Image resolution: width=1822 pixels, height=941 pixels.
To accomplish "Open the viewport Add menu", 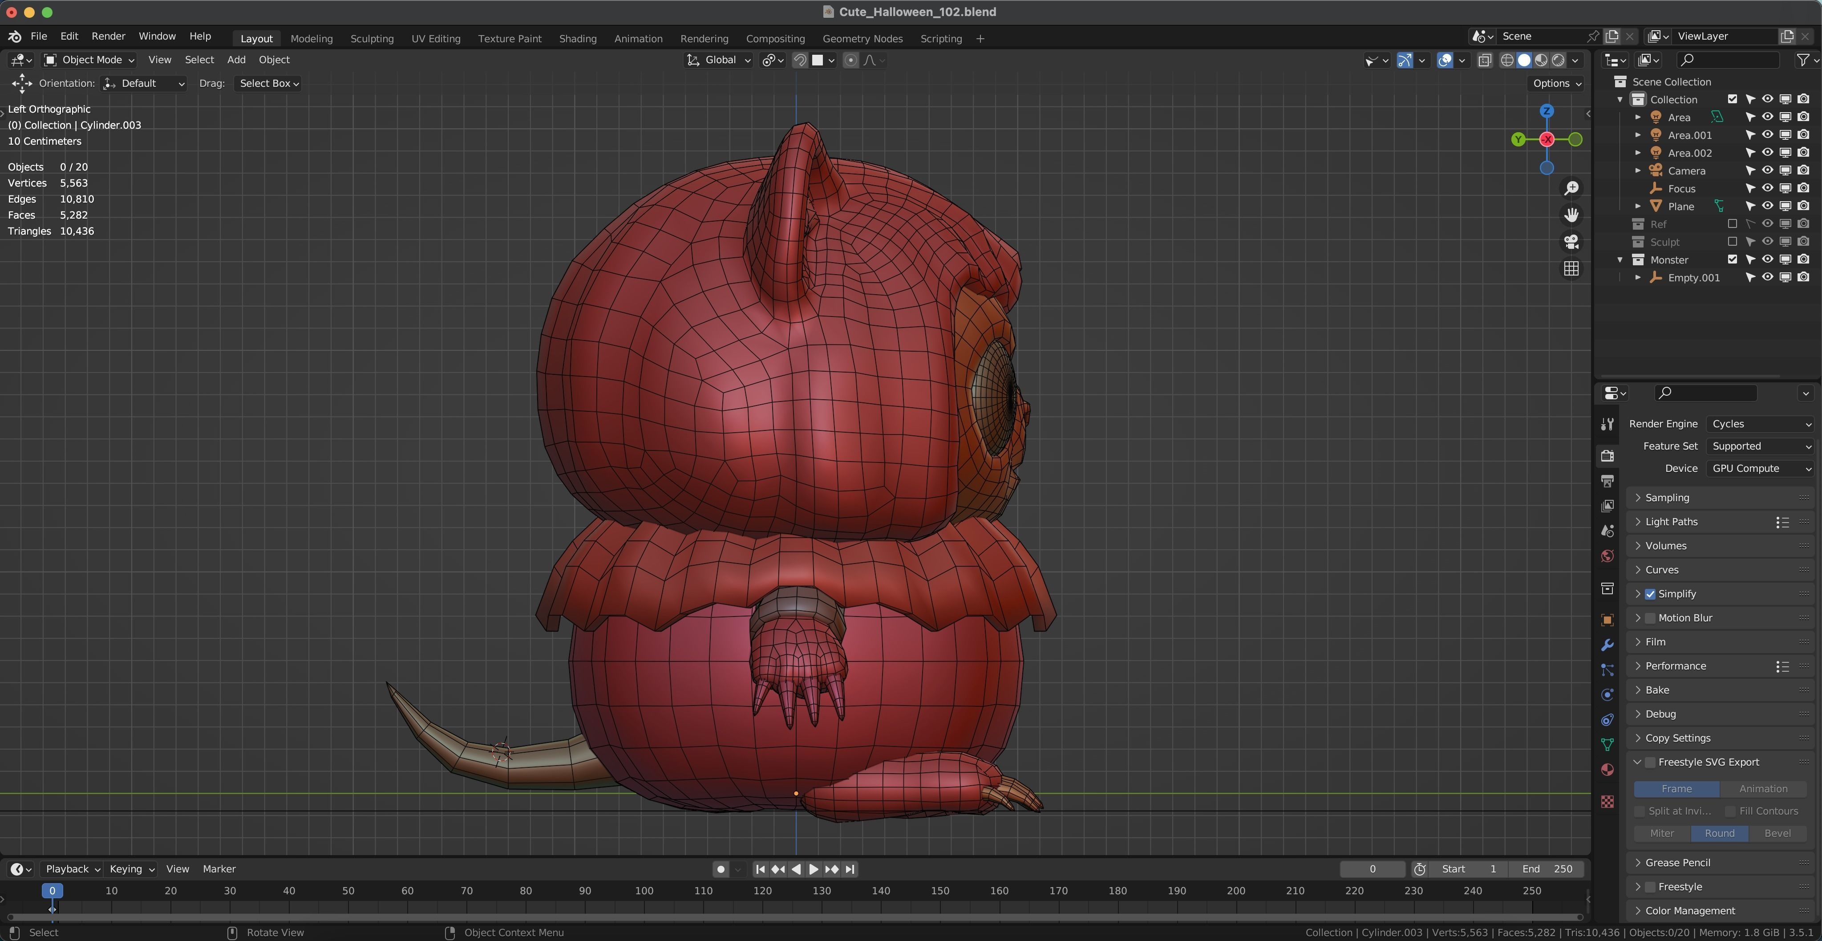I will [x=236, y=60].
